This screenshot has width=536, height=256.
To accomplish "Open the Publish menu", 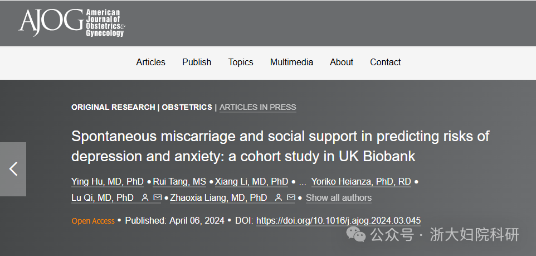I will click(197, 62).
